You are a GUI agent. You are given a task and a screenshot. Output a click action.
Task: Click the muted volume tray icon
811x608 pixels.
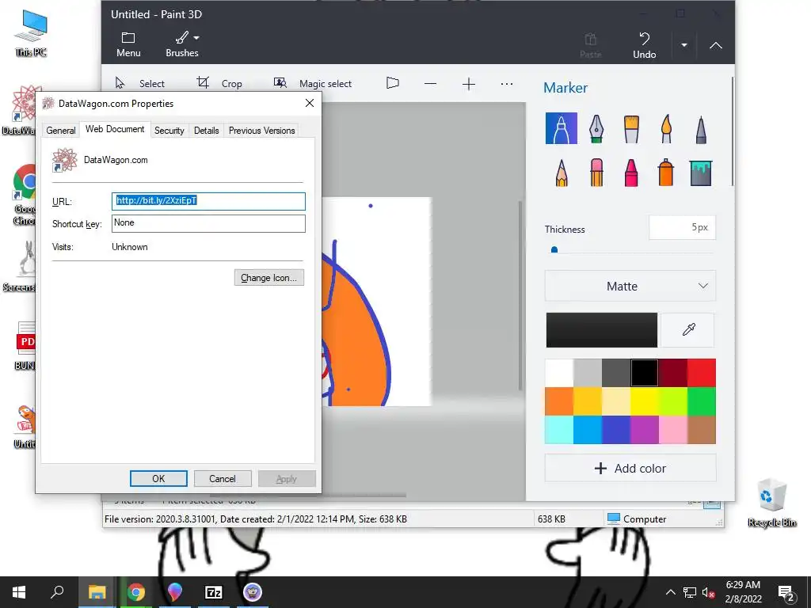coord(708,592)
